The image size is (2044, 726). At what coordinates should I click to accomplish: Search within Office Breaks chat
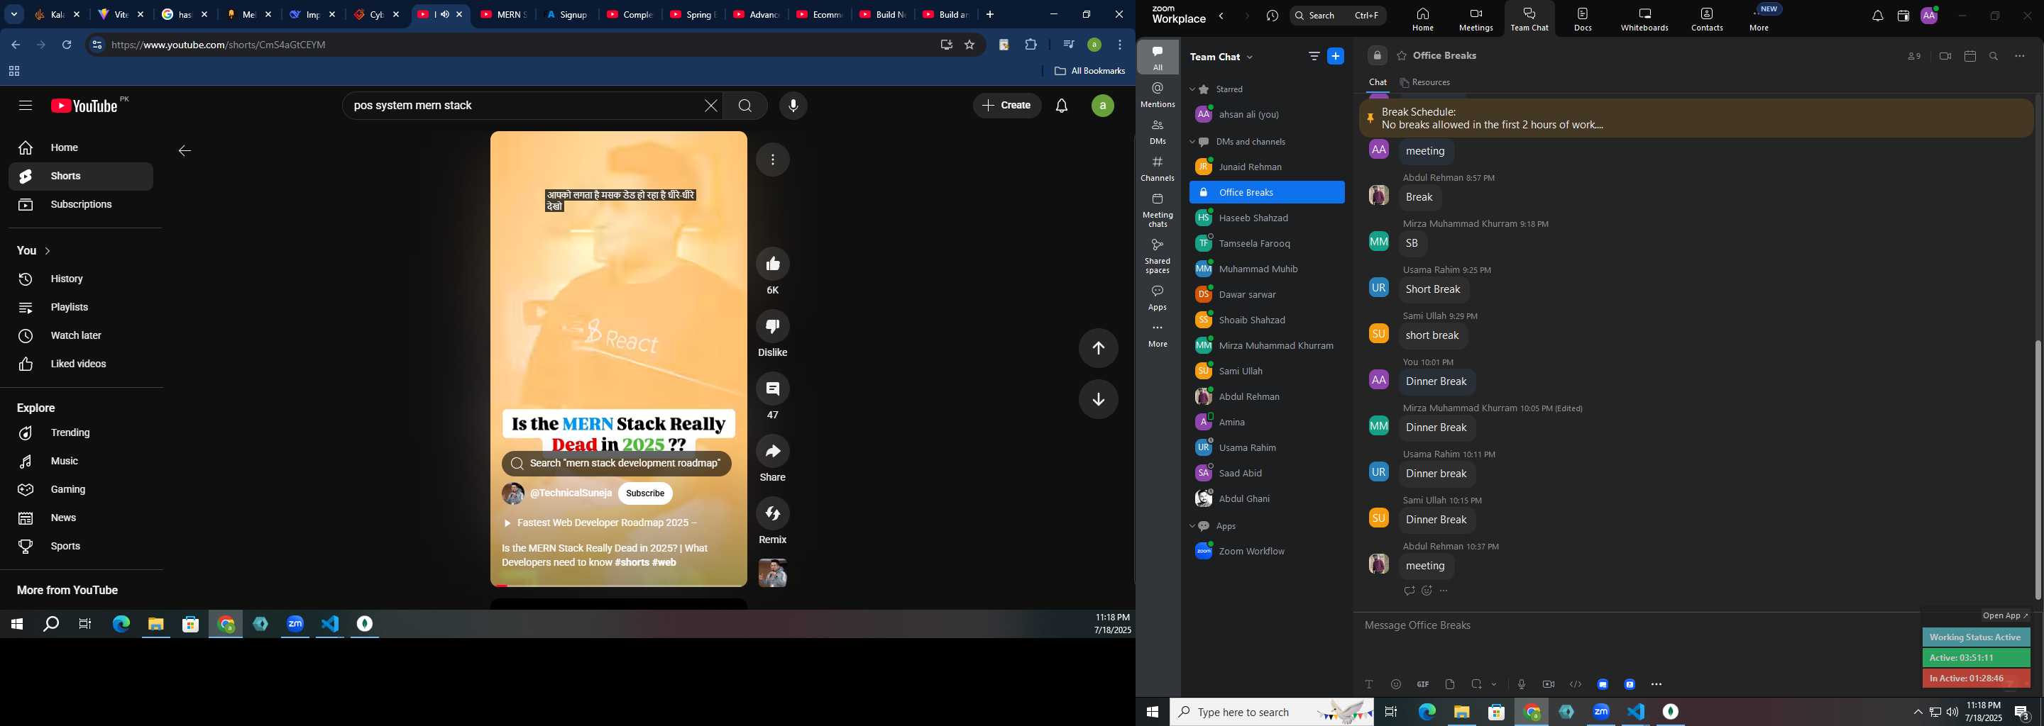tap(1994, 56)
